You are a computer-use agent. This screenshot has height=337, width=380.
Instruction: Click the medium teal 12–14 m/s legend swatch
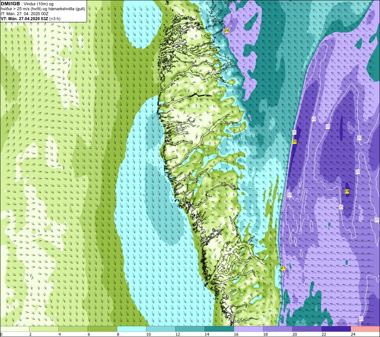190,329
